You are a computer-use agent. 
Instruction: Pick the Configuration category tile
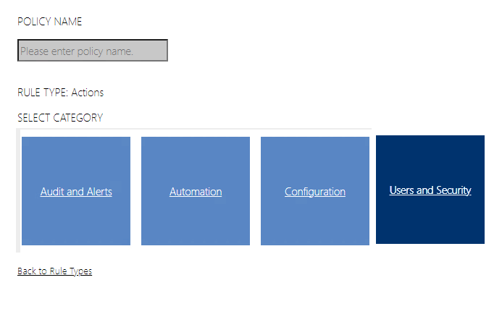click(x=315, y=217)
